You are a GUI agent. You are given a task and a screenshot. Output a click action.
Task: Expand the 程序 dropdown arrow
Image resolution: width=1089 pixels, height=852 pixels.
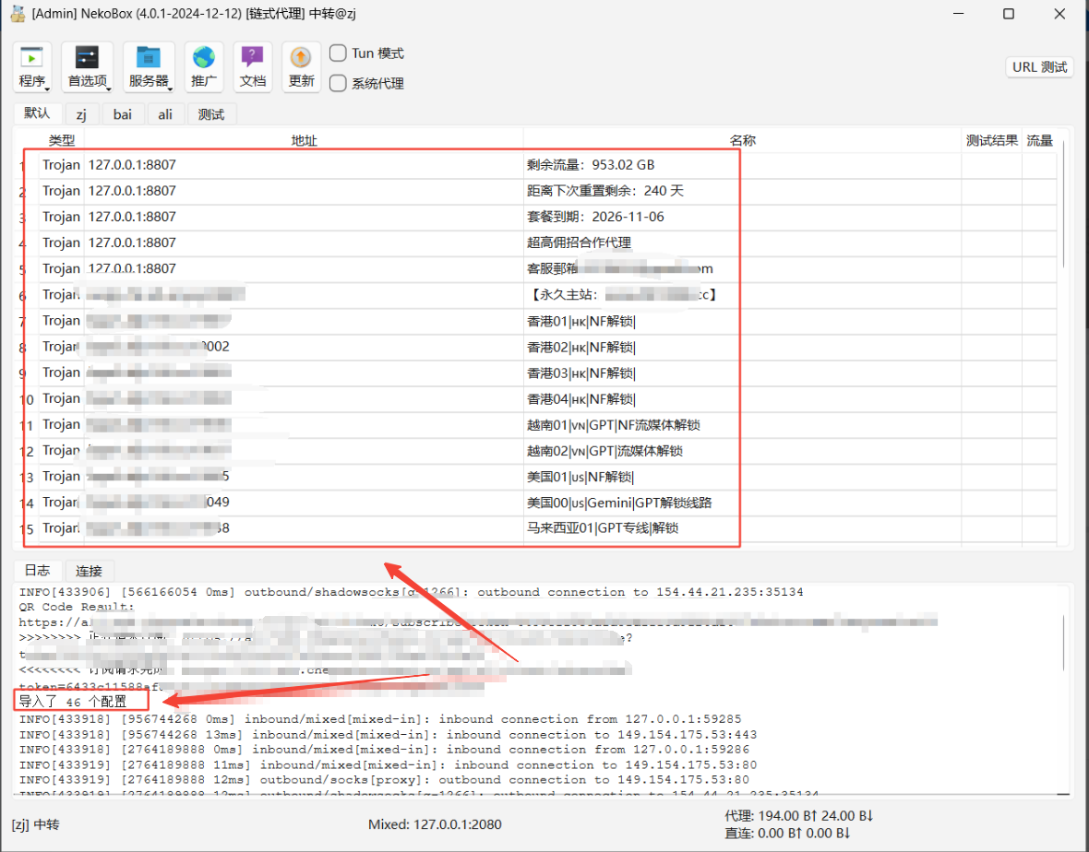tap(47, 89)
